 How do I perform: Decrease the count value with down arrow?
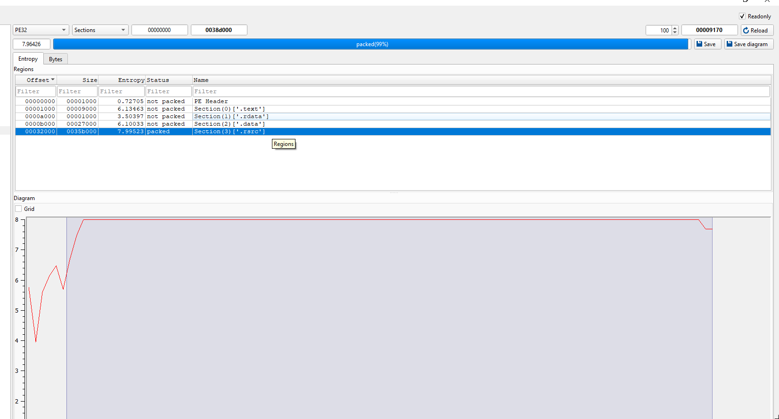click(675, 32)
